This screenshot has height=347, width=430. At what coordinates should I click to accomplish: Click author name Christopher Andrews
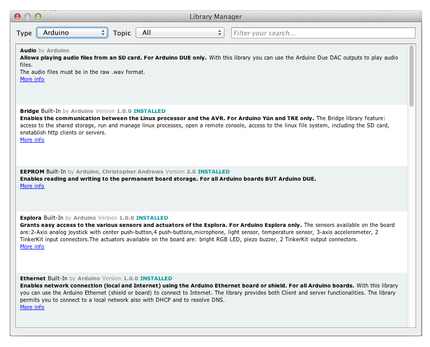pyautogui.click(x=133, y=171)
